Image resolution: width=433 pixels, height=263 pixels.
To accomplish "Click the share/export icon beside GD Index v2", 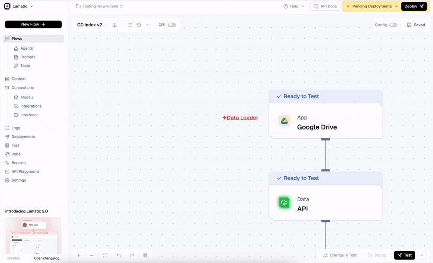I will pyautogui.click(x=114, y=25).
